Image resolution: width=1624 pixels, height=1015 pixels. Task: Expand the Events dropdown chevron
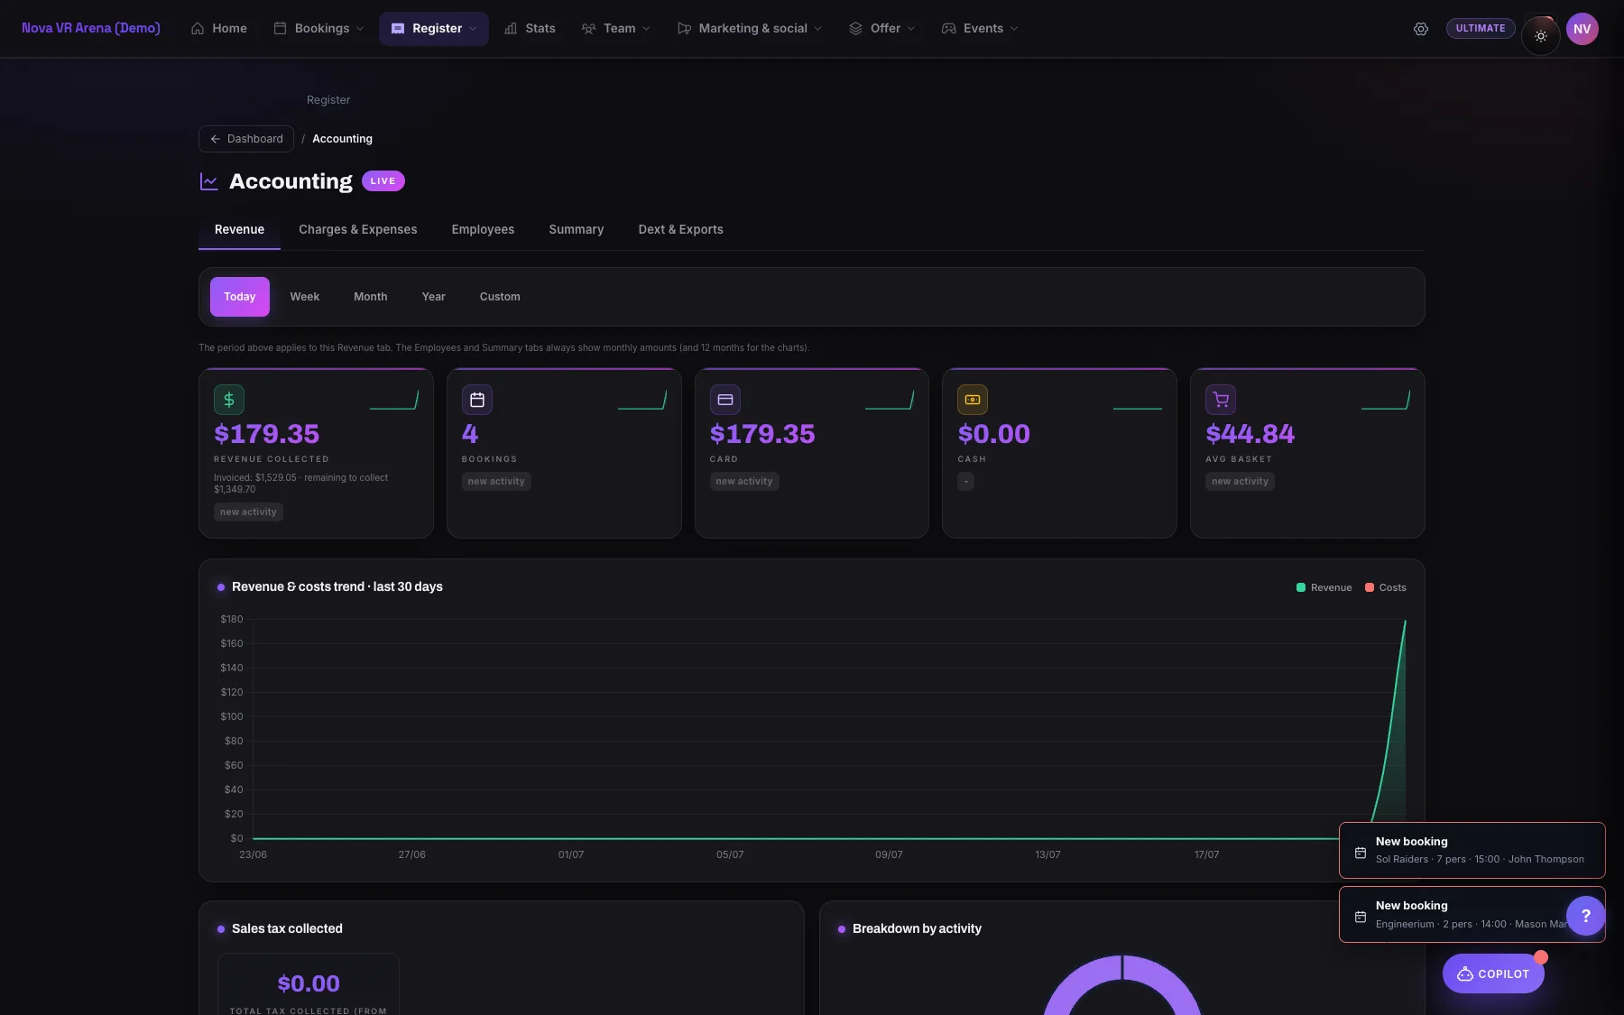[1014, 29]
